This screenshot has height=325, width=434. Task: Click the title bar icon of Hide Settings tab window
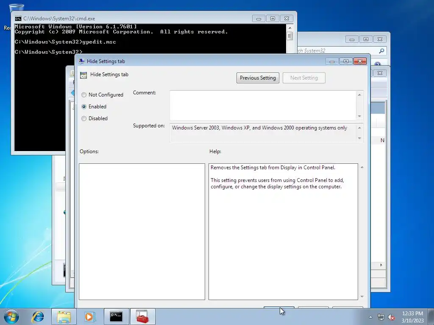coord(82,61)
